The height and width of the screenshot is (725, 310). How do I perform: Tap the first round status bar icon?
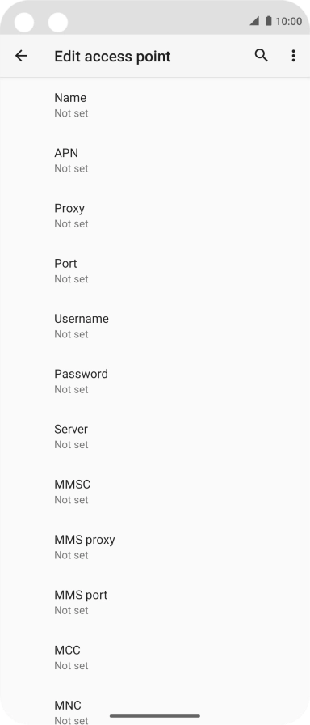(24, 22)
